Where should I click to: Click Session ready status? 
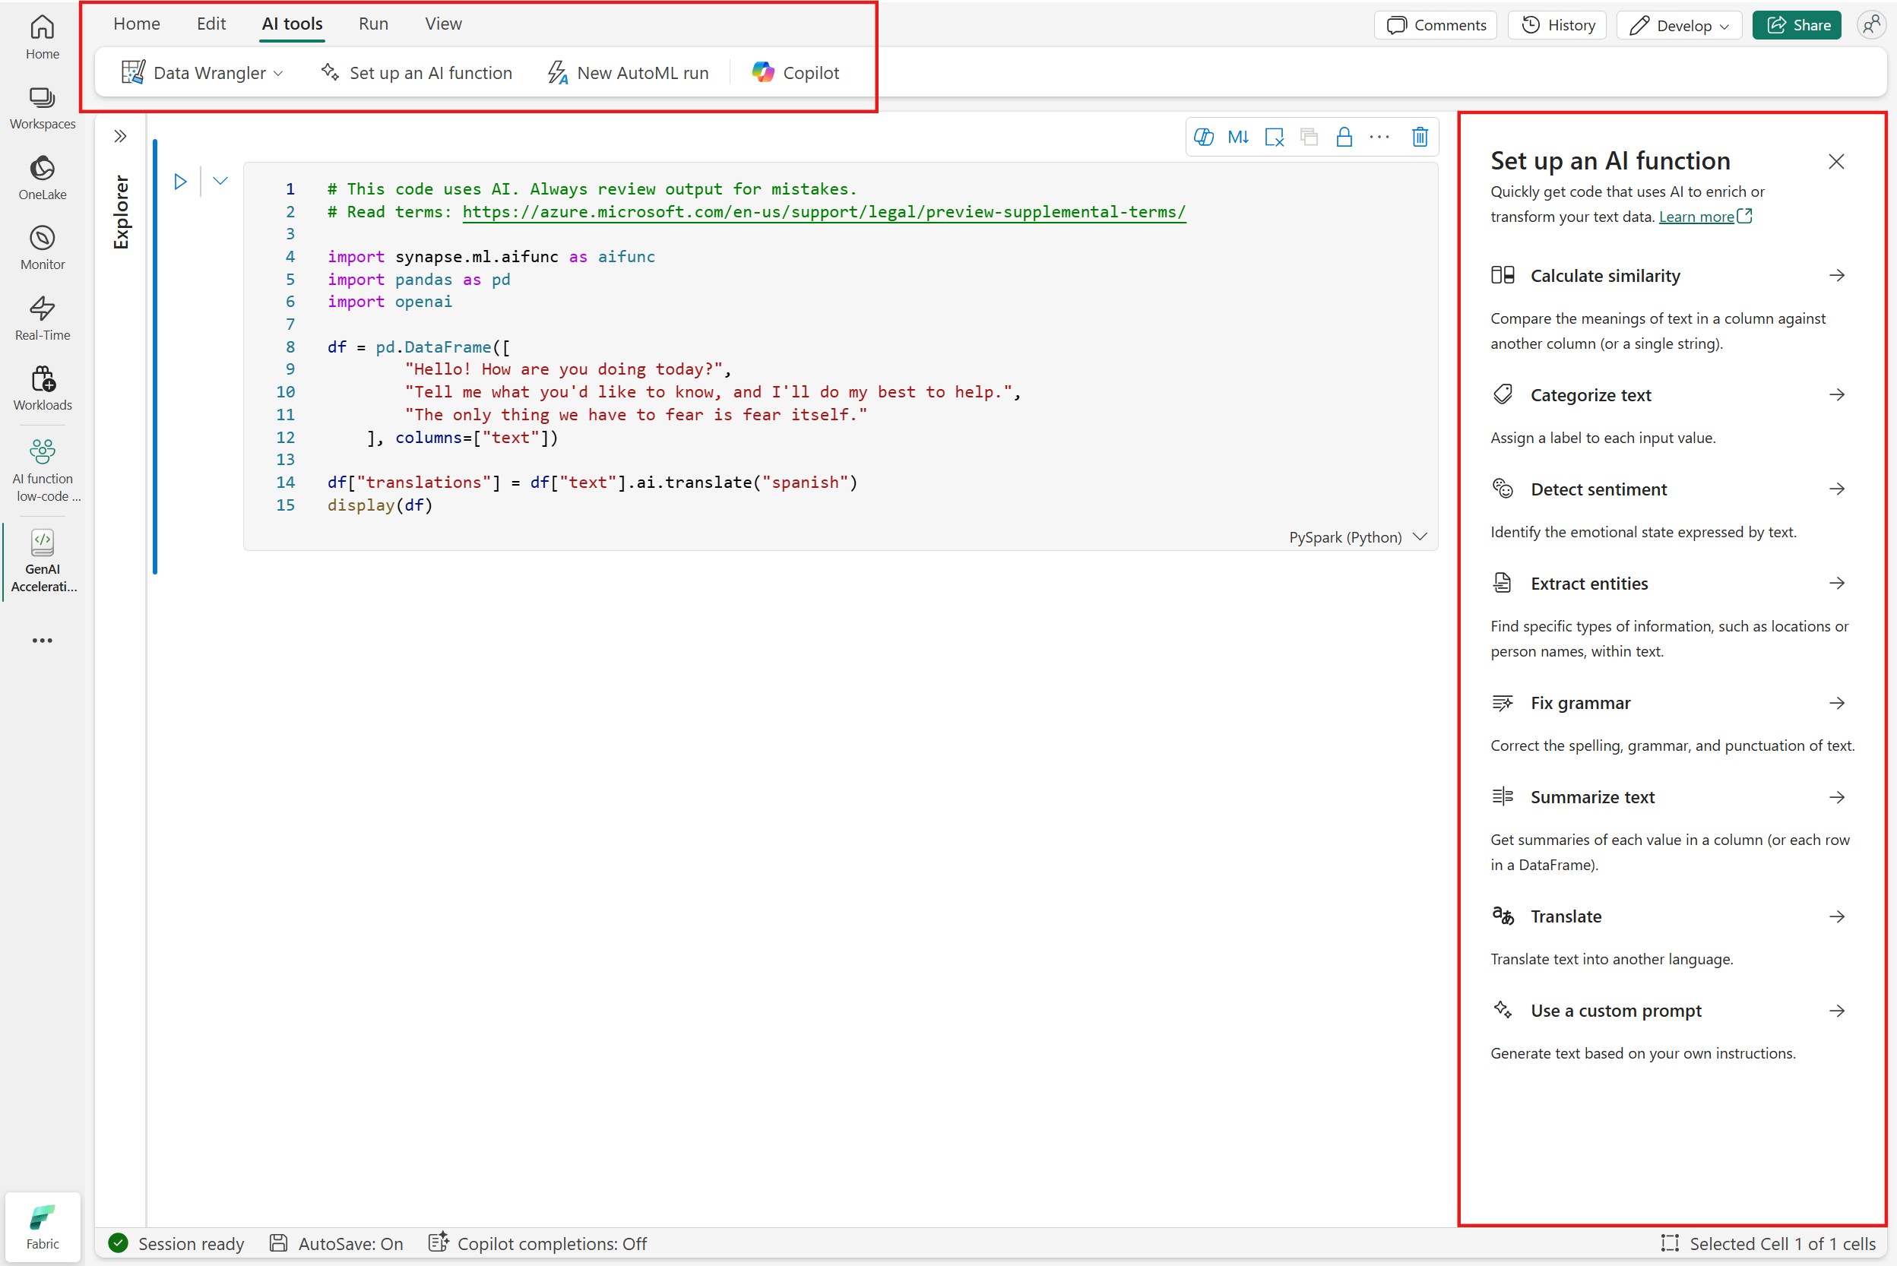tap(176, 1244)
